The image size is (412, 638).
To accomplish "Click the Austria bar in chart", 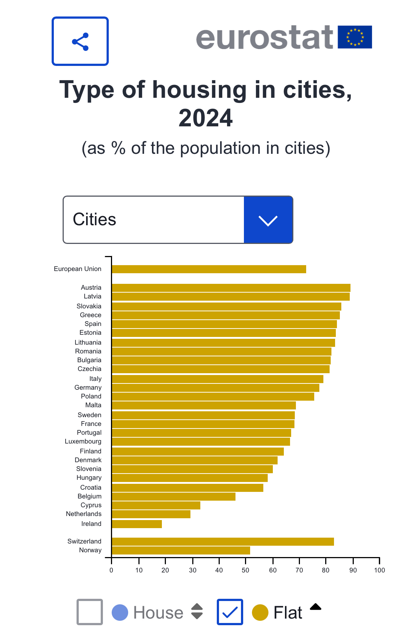I will (231, 288).
